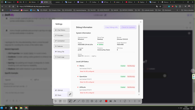Viewport: 195px width, 110px height.
Task: Click Check for Updates button
Action: coord(128,27)
